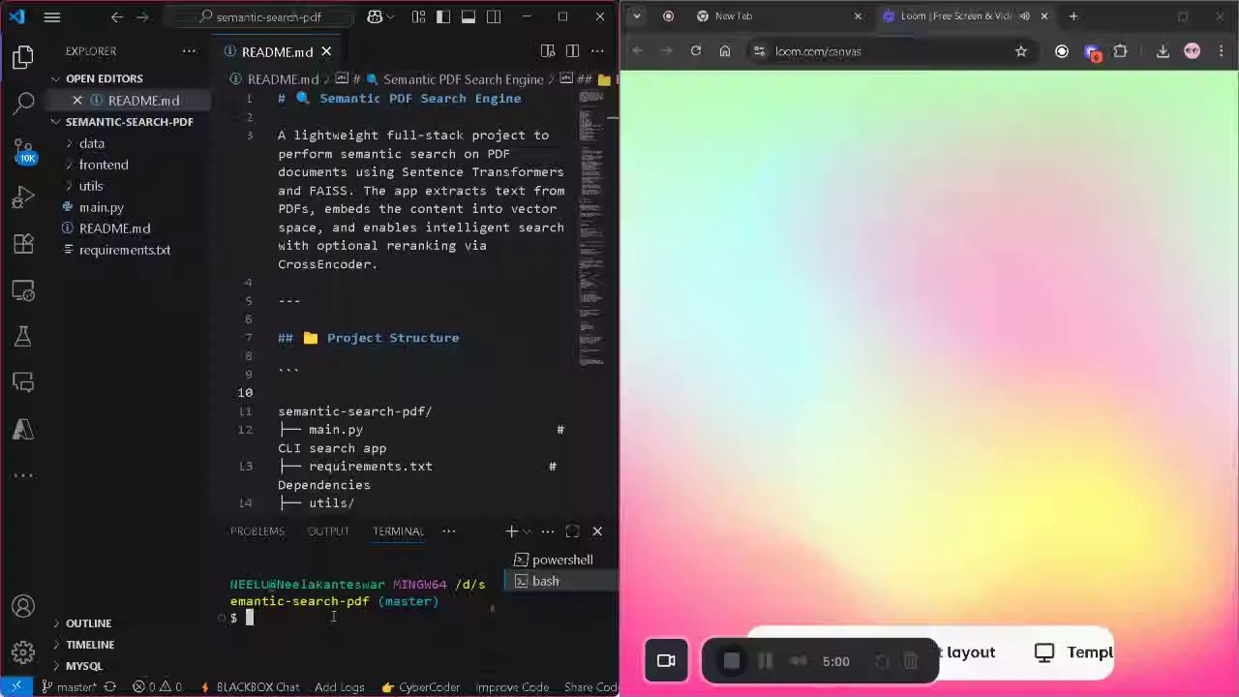Screen dimensions: 1239x697
Task: Open Explorer Views and More Actions menu
Action: tap(190, 51)
